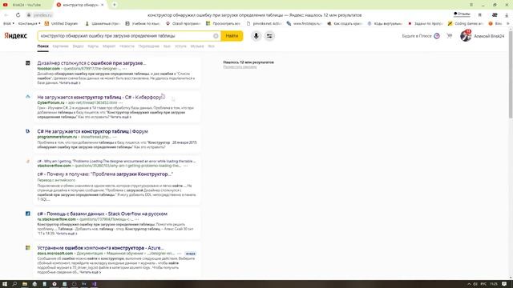The height and width of the screenshot is (288, 513).
Task: Open more options dots for CyberForum result
Action: click(x=121, y=102)
